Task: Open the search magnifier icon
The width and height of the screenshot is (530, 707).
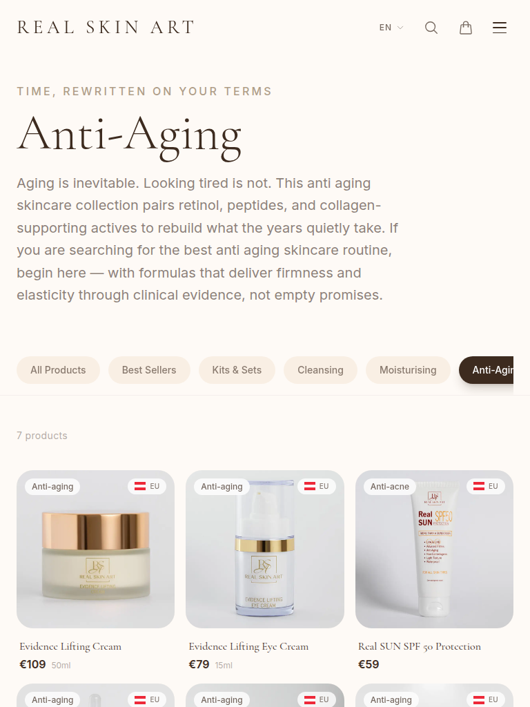Action: 431,28
